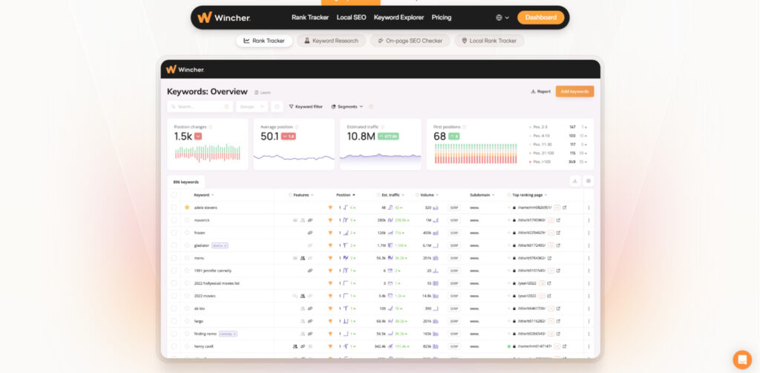
Task: Open the Rank Tracker nav menu item
Action: click(x=310, y=18)
